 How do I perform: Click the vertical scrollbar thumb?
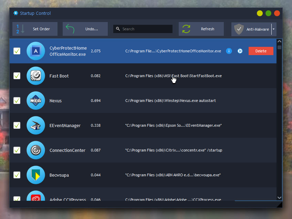pos(279,47)
